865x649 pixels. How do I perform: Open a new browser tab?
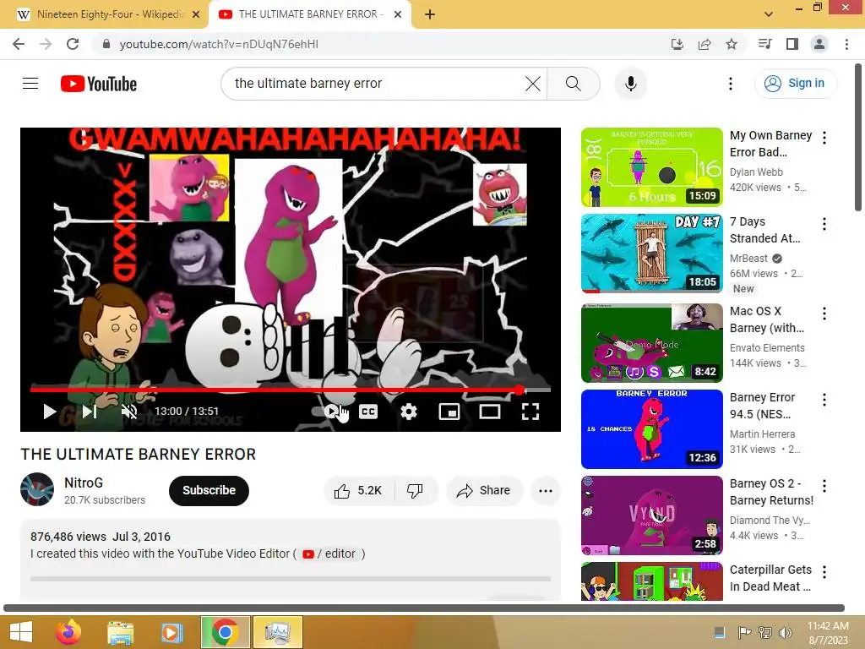pyautogui.click(x=430, y=14)
